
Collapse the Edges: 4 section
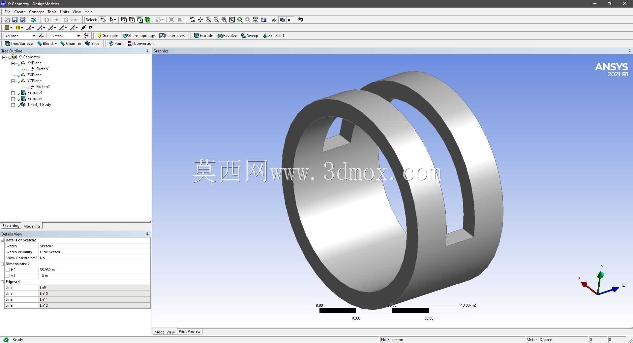coord(2,282)
